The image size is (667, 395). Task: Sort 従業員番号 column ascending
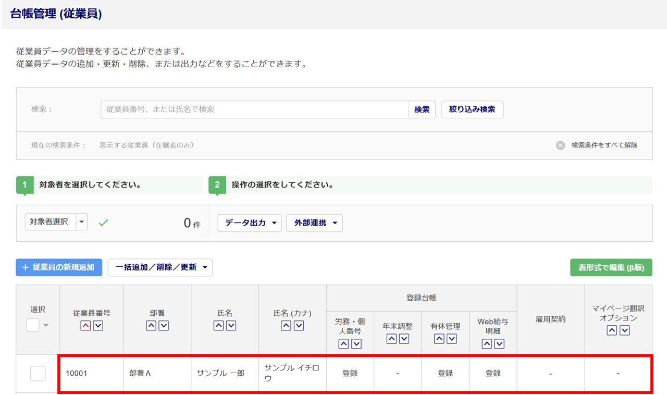(85, 326)
